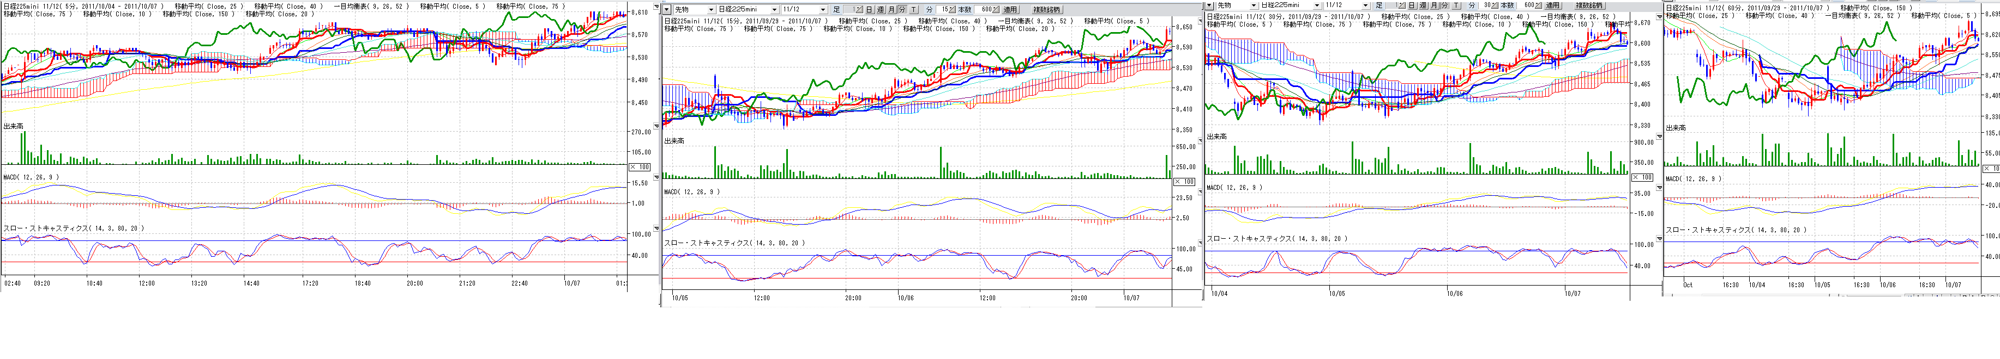This screenshot has width=2000, height=359.
Task: Select the 週 (weekly) button in the 30-minute chart toolbar
Action: pos(1423,5)
